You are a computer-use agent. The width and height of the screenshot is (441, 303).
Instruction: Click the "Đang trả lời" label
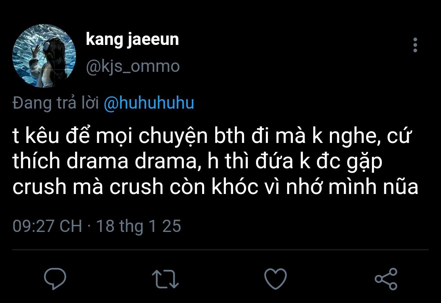(56, 103)
